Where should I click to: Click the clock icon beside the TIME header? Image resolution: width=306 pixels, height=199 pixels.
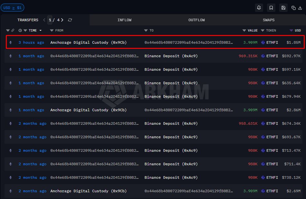(x=20, y=31)
